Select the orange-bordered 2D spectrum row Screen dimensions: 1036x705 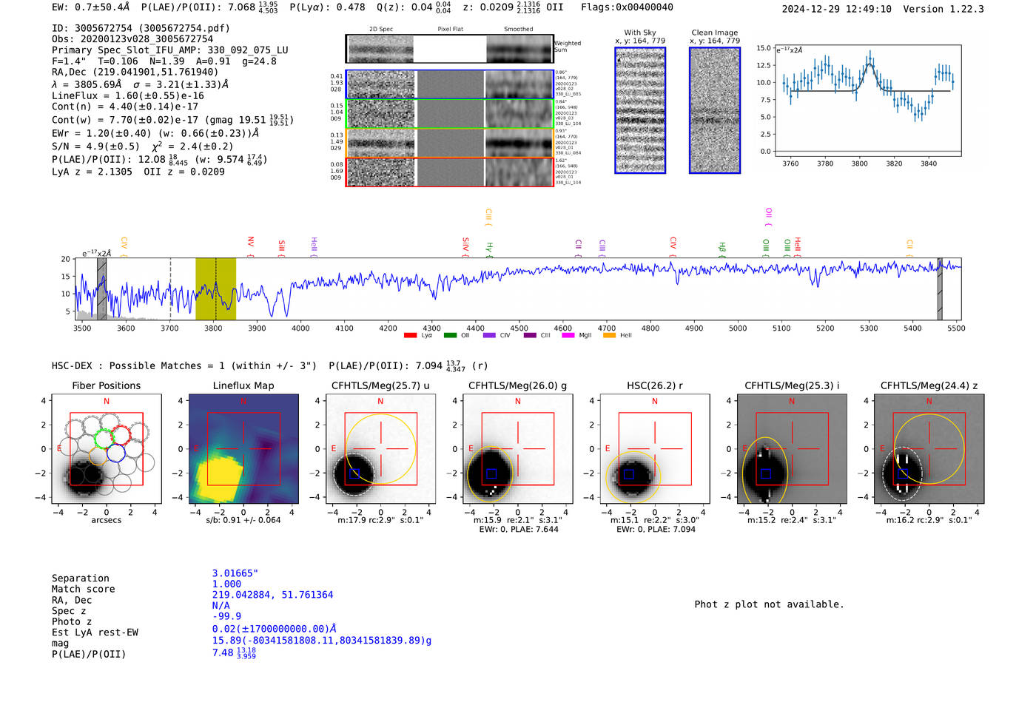450,143
